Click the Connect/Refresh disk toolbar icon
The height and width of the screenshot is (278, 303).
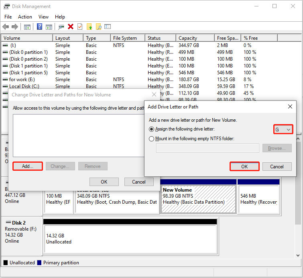click(x=61, y=27)
